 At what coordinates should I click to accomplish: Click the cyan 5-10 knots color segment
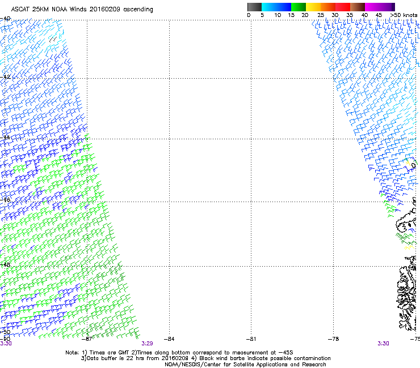[x=269, y=7]
